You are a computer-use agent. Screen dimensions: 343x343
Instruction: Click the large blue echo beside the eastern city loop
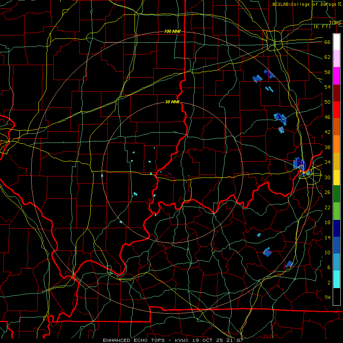pos(299,163)
